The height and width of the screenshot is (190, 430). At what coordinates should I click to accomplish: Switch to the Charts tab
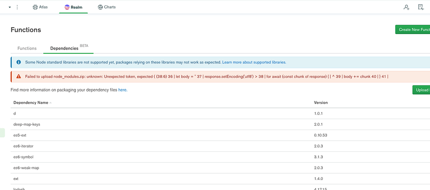click(107, 7)
